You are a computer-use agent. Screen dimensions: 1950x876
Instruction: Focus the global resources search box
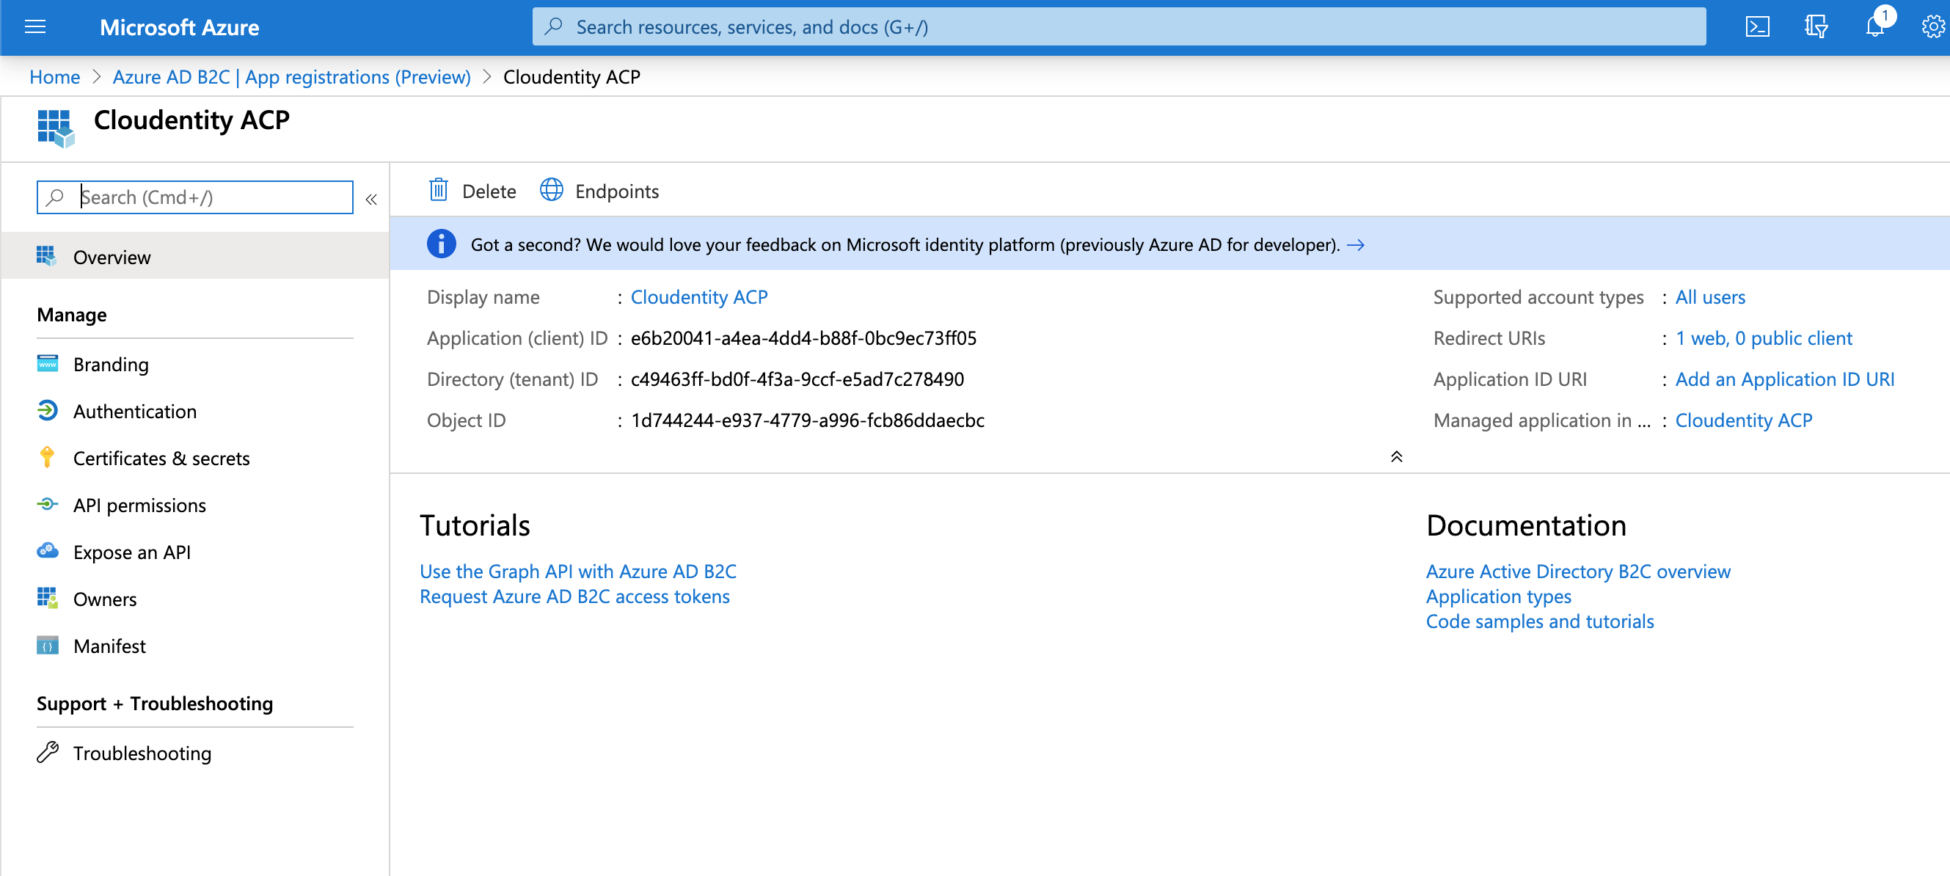(x=1119, y=26)
